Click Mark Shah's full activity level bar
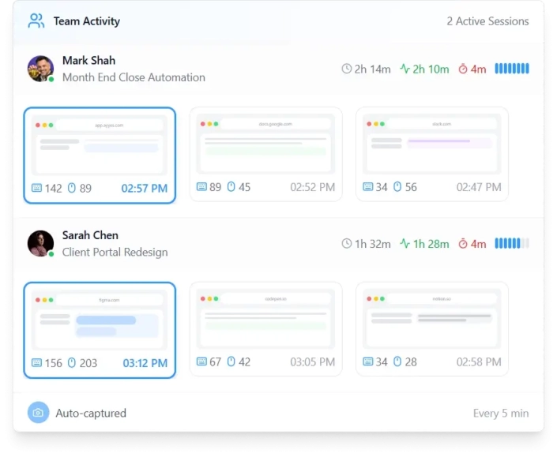The height and width of the screenshot is (457, 557). tap(512, 69)
